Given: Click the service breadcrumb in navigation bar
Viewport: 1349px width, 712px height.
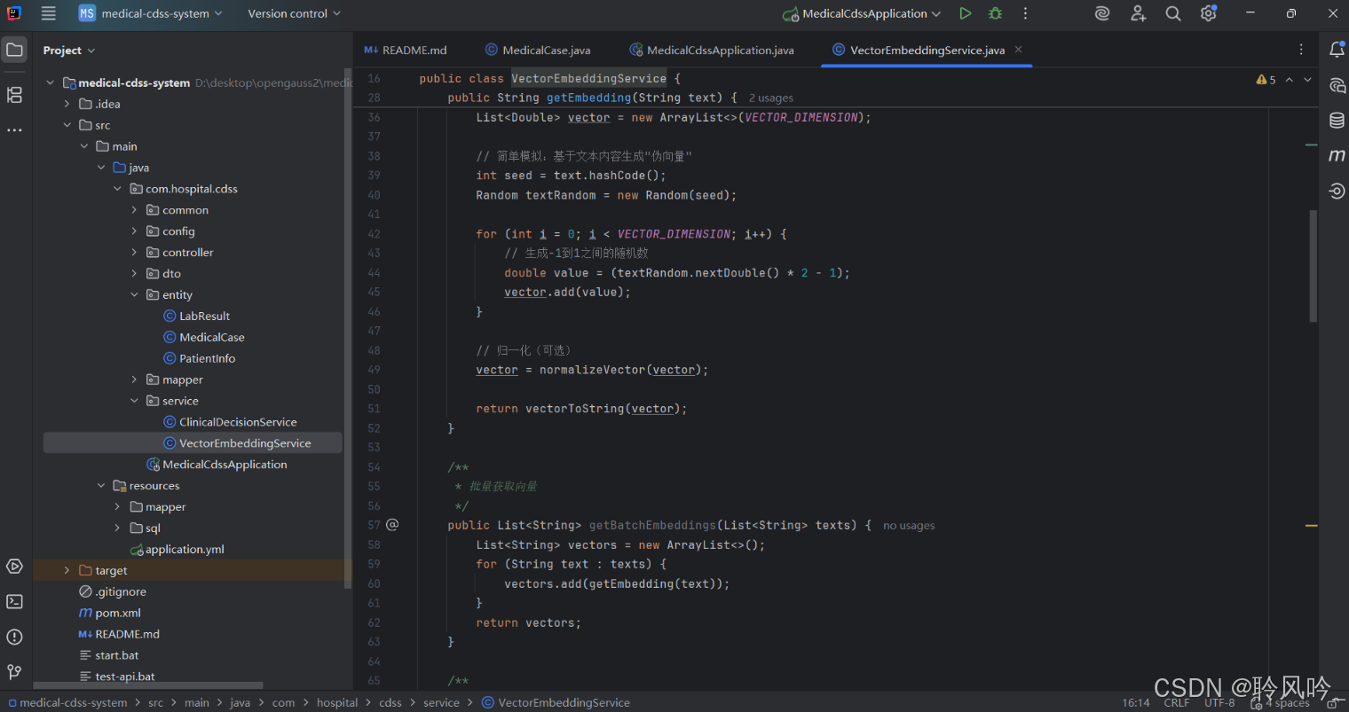Looking at the screenshot, I should (x=441, y=702).
